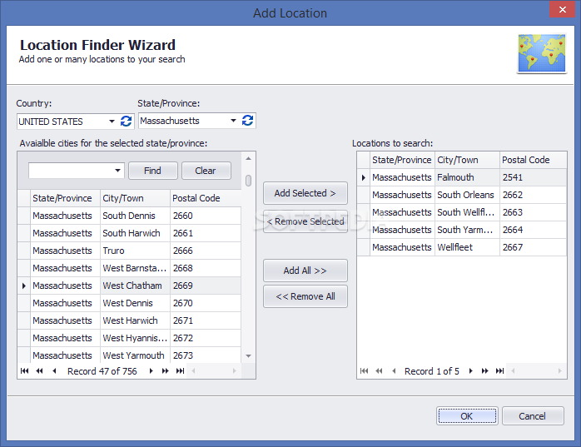Click the Clear button
The width and height of the screenshot is (581, 447).
[x=206, y=171]
